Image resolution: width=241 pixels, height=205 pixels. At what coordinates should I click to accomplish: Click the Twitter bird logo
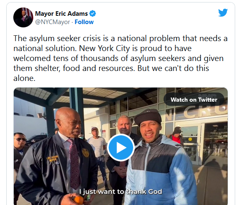coord(223,12)
